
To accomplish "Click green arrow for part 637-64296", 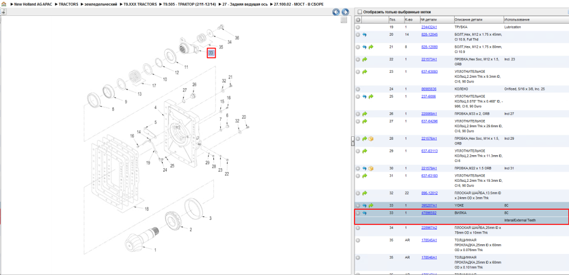I will [364, 122].
